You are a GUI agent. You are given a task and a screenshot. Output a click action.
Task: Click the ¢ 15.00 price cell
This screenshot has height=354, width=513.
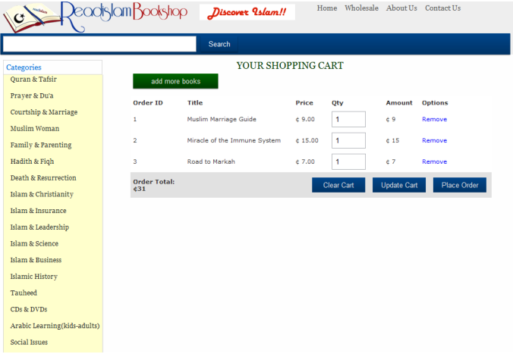pos(307,140)
